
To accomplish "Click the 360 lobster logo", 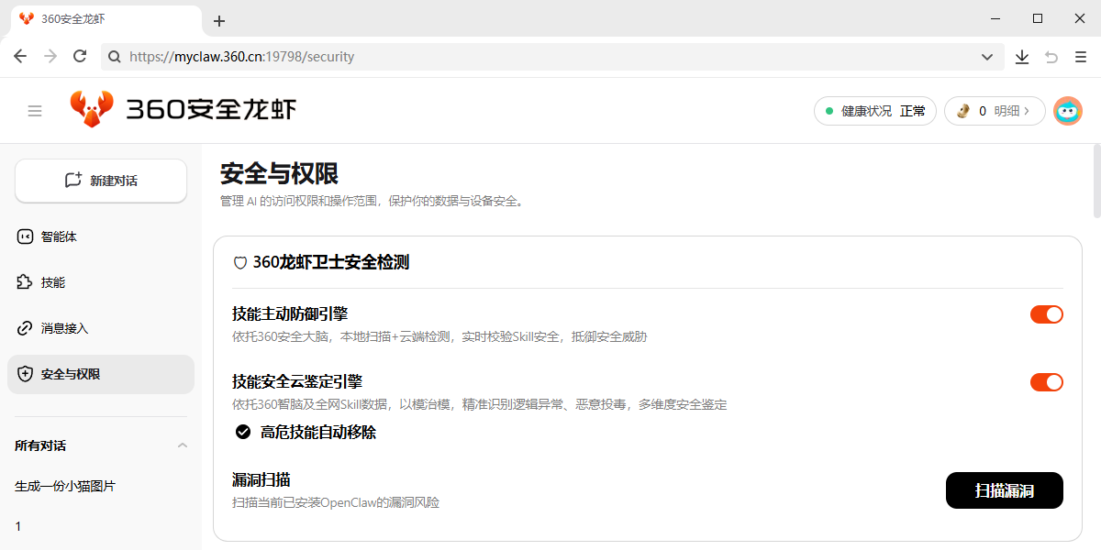I will [92, 110].
